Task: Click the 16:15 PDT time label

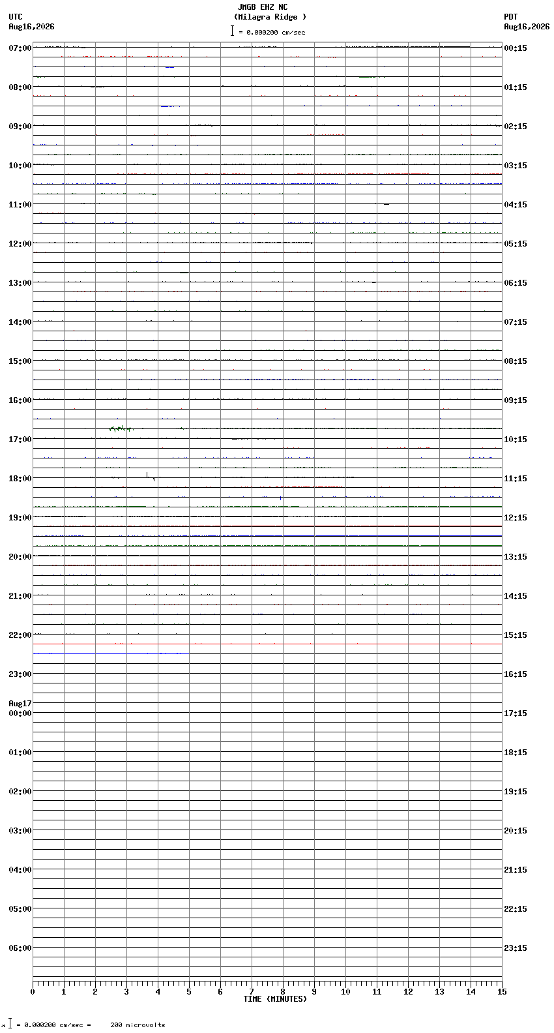Action: coord(516,674)
